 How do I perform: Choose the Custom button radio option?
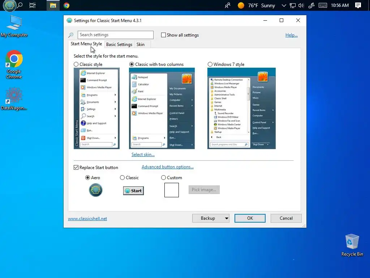163,177
